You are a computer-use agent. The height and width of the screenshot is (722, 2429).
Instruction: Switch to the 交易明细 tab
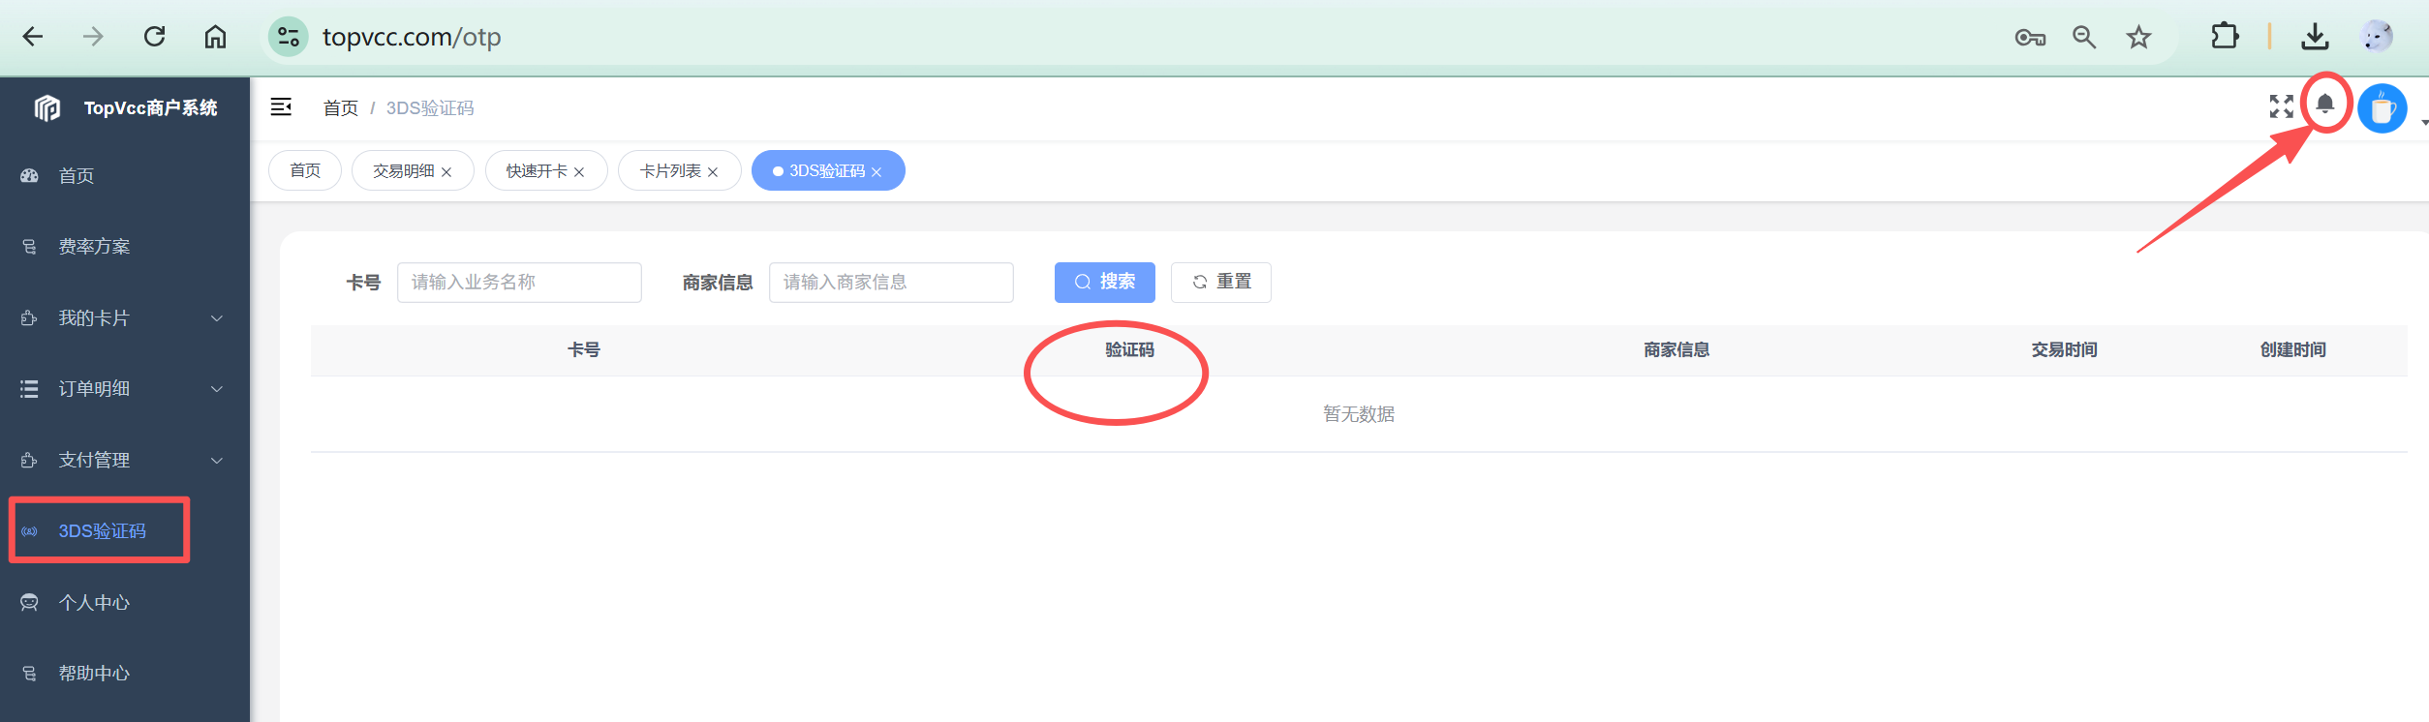[404, 171]
